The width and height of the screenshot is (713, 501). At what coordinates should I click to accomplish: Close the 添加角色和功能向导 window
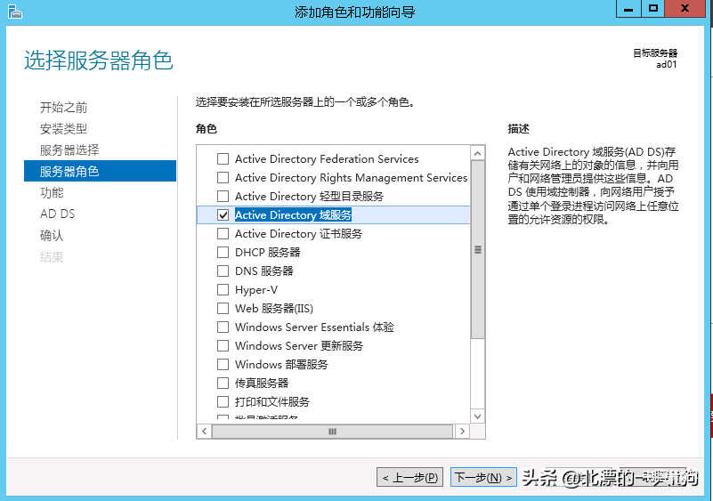click(685, 9)
